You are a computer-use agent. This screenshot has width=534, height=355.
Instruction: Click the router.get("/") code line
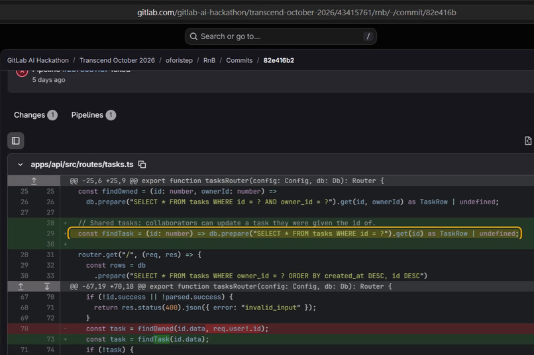click(x=140, y=255)
